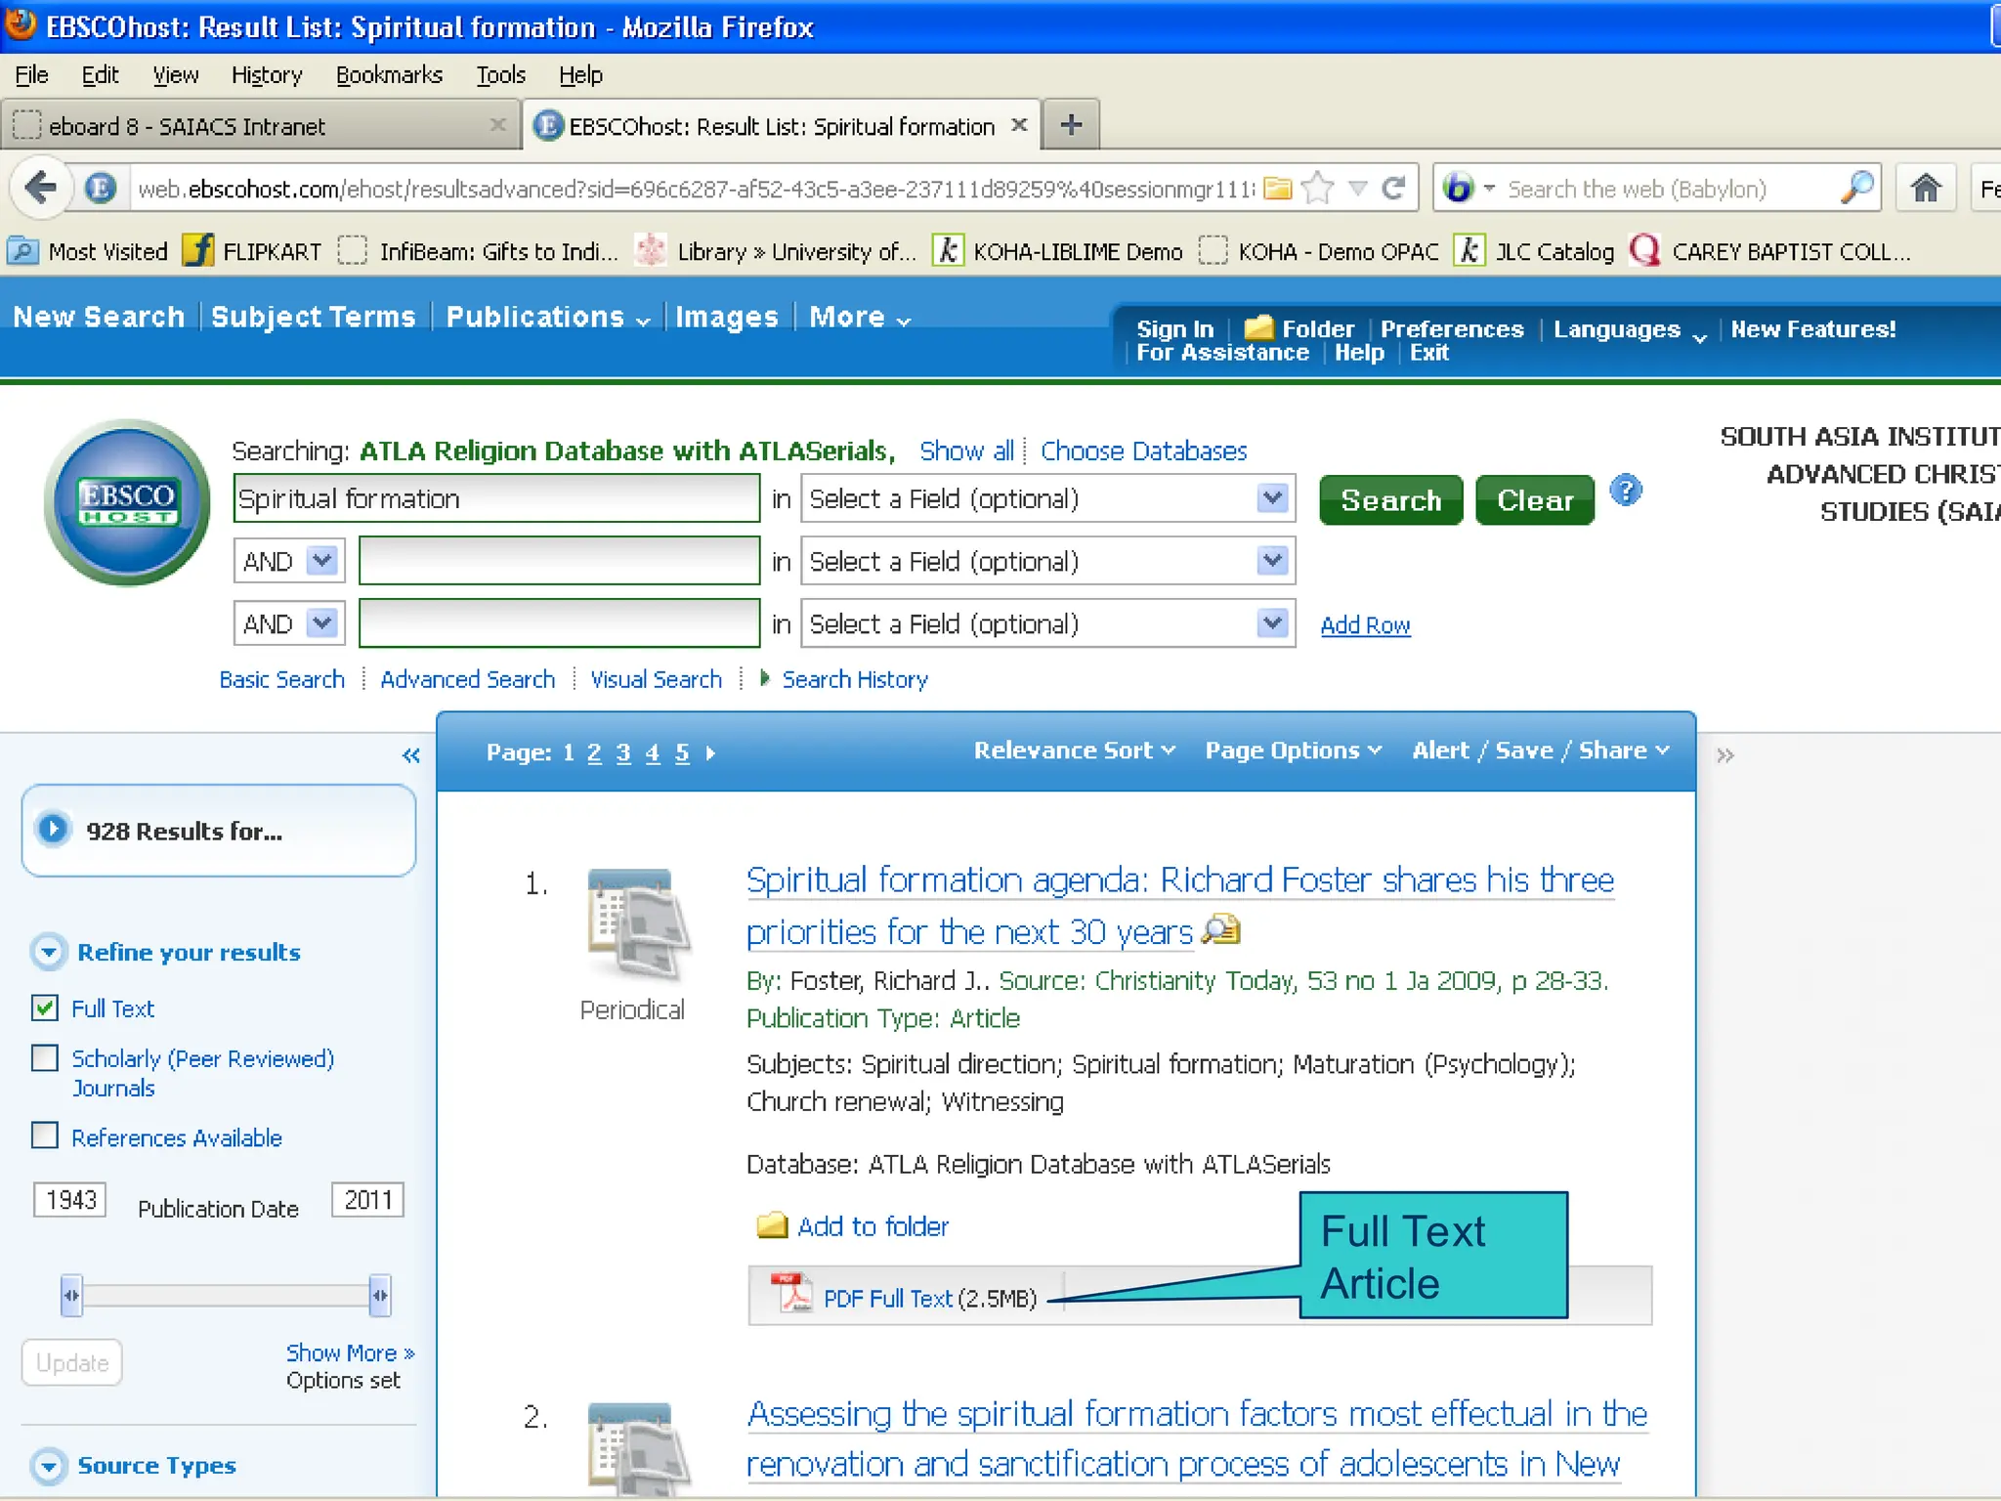This screenshot has height=1501, width=2001.
Task: Click the search help question mark icon
Action: (x=1626, y=491)
